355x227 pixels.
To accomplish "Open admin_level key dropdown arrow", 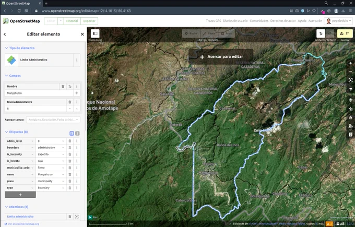I will click(x=32, y=141).
